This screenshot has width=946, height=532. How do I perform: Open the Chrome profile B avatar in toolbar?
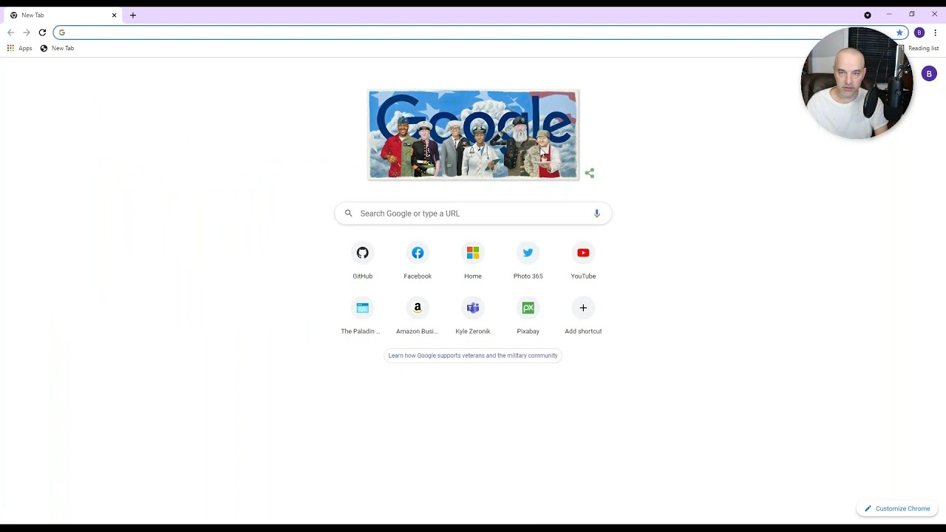[x=919, y=33]
